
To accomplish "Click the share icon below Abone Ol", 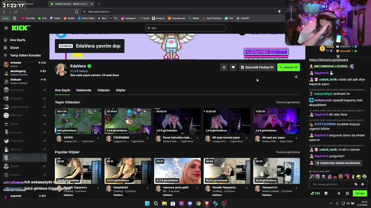I will tap(296, 77).
